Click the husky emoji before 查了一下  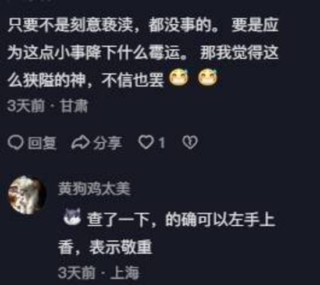click(72, 217)
